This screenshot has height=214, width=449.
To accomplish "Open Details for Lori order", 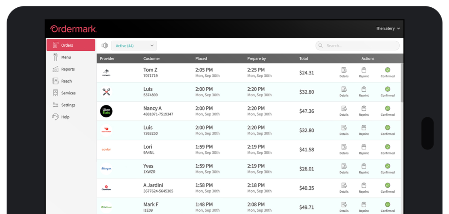I will click(344, 149).
